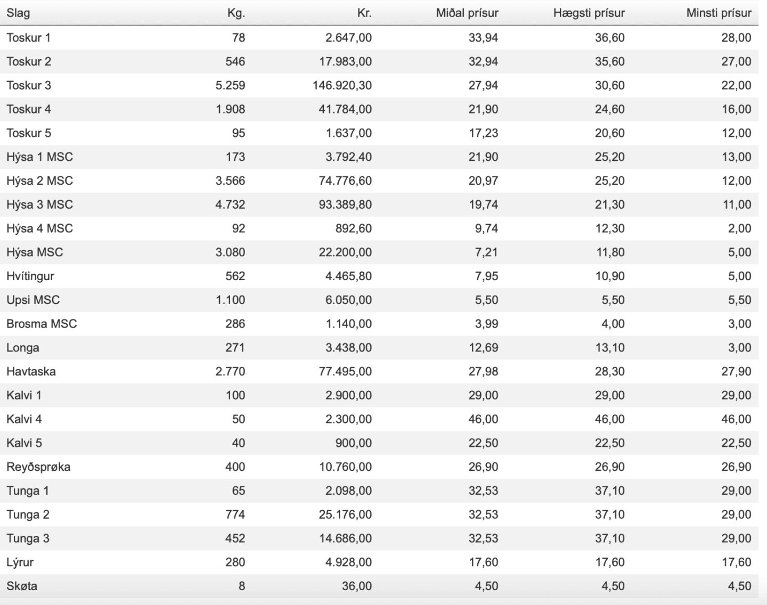Select the Miðal prísur column header
767x605 pixels.
[x=467, y=13]
